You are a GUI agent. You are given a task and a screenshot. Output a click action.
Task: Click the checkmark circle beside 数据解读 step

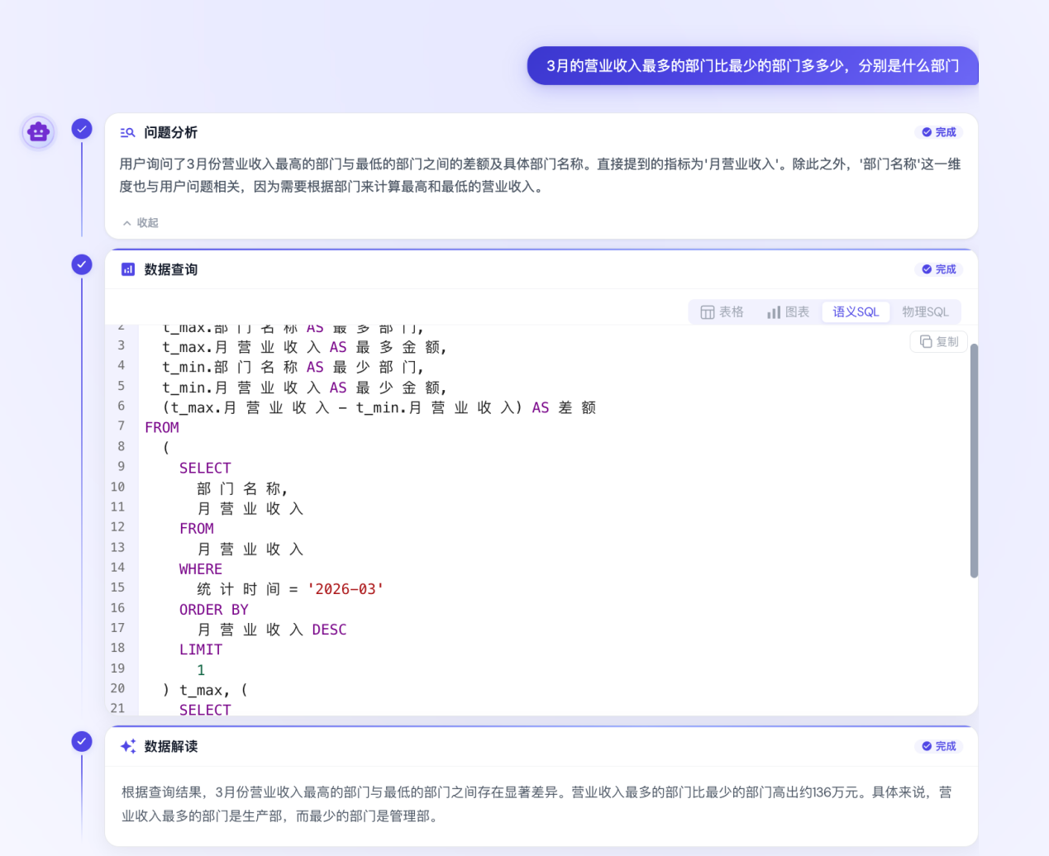(x=82, y=741)
